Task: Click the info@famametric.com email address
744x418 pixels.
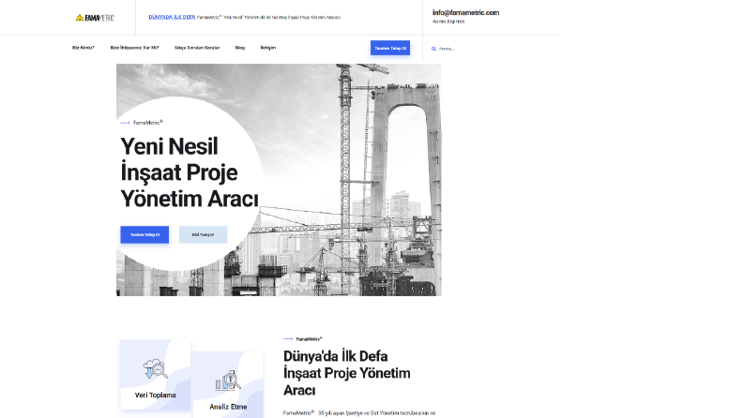Action: (465, 13)
